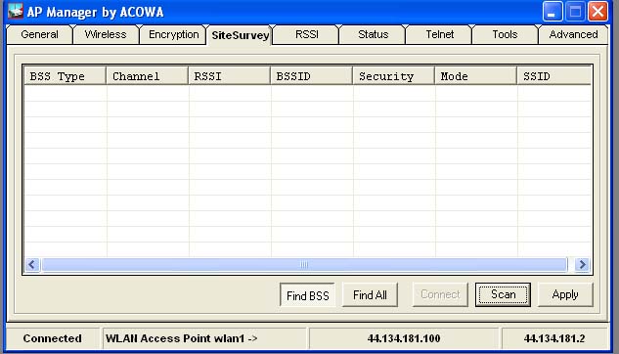Open the Tools tab
This screenshot has width=619, height=354.
pyautogui.click(x=505, y=35)
